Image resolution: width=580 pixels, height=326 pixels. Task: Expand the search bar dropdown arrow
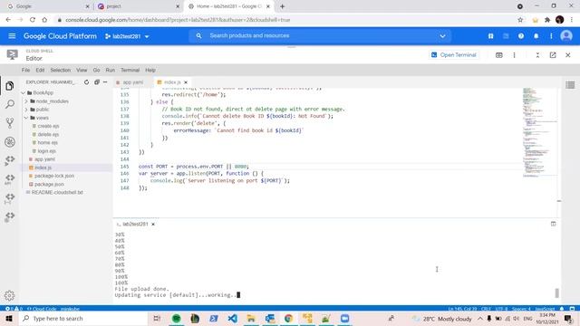[x=442, y=36]
